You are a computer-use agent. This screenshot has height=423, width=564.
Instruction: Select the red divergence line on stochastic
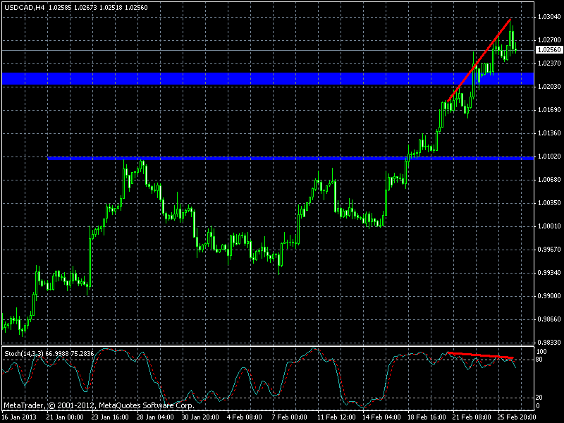481,355
